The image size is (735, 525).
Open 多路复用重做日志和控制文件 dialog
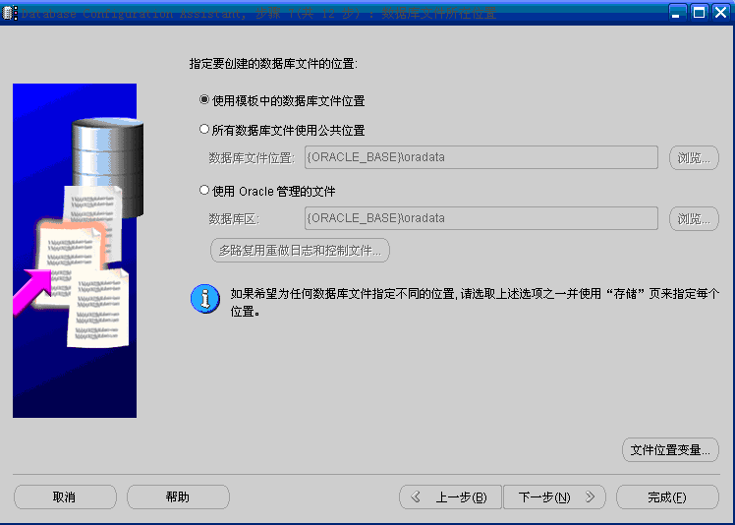pos(300,250)
